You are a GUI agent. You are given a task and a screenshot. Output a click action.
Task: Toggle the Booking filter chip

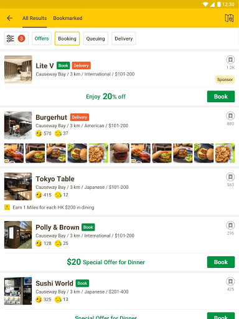click(67, 39)
